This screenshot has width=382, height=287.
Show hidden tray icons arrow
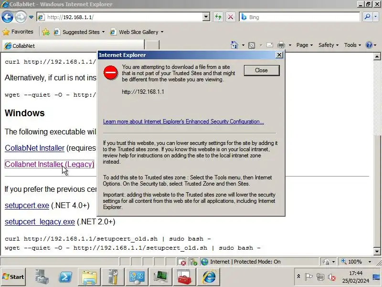[299, 276]
